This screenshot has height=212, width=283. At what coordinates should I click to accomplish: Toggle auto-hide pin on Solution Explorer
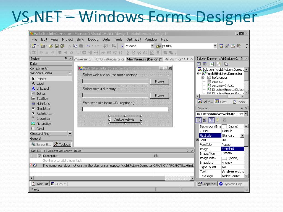tap(242, 59)
